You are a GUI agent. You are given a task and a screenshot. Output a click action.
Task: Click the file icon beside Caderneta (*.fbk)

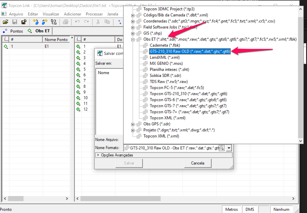(145, 45)
